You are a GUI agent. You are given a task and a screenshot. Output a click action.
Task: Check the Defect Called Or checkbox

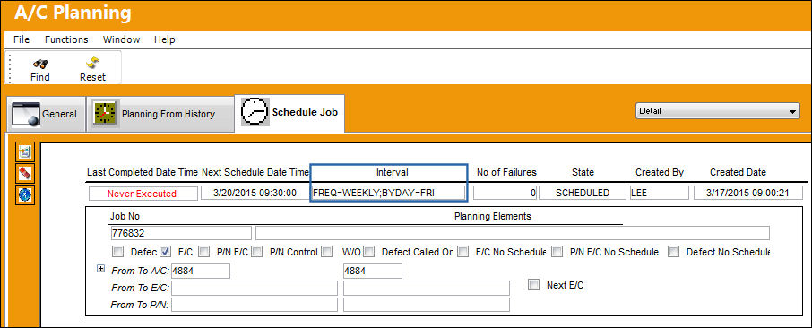coord(368,252)
